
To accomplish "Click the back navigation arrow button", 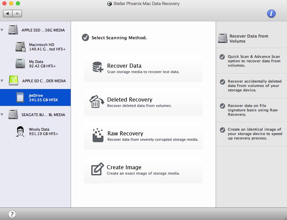I will 8,14.
